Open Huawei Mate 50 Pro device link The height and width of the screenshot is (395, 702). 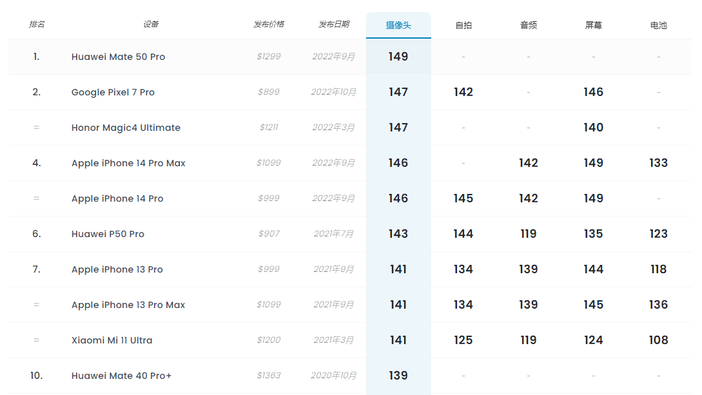[x=118, y=57]
